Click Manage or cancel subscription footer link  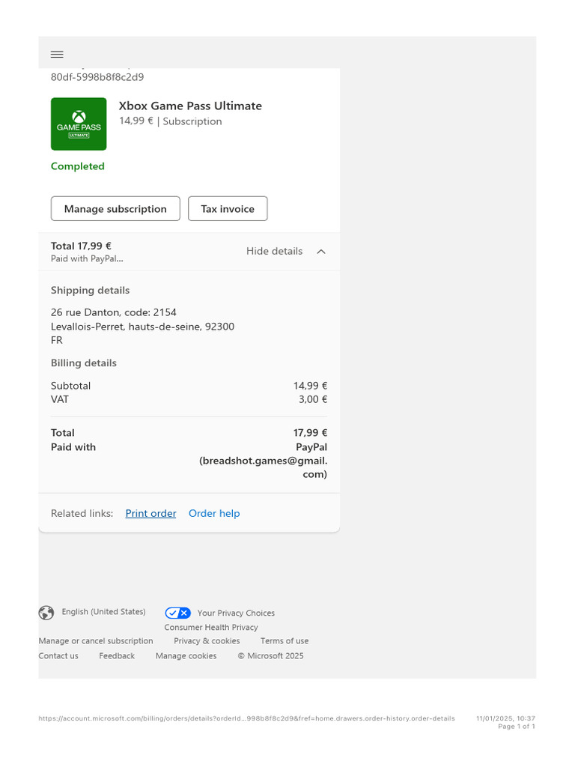(x=96, y=641)
